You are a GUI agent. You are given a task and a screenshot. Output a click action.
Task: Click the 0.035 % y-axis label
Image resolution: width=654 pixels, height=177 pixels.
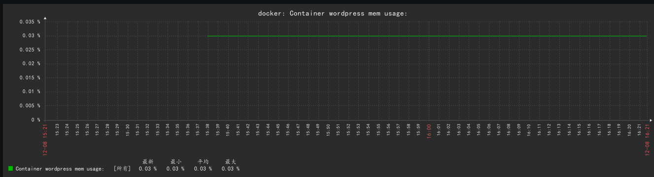pyautogui.click(x=30, y=22)
